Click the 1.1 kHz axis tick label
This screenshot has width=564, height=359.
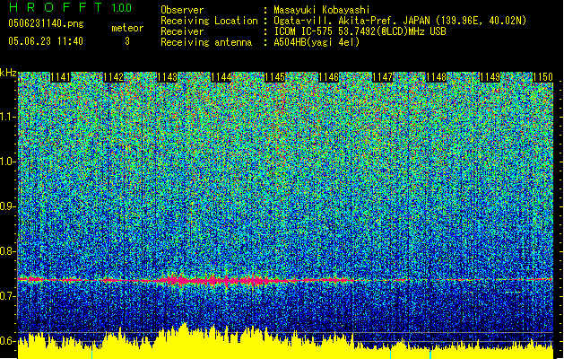tap(8, 117)
